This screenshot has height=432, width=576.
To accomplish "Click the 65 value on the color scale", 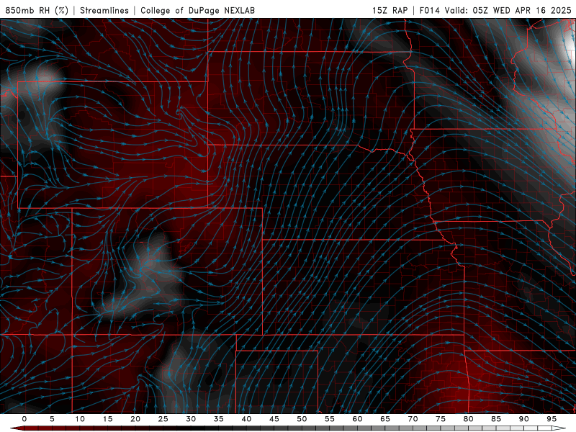I will pos(385,419).
